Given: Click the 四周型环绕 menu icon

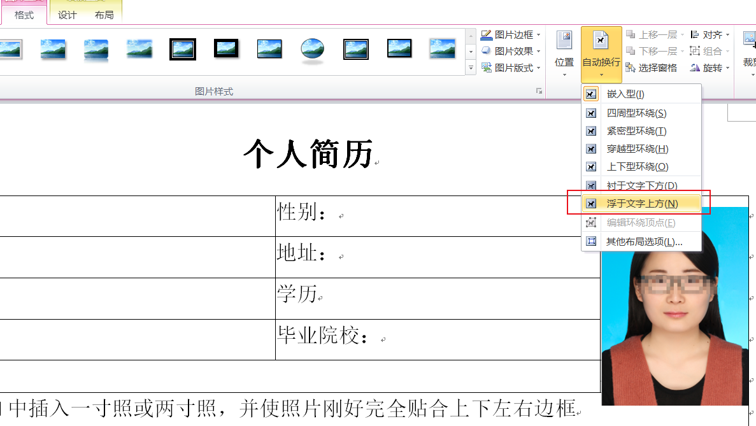Looking at the screenshot, I should (x=591, y=113).
